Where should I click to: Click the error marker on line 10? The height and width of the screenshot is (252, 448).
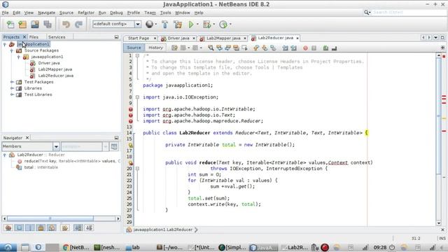coord(131,109)
